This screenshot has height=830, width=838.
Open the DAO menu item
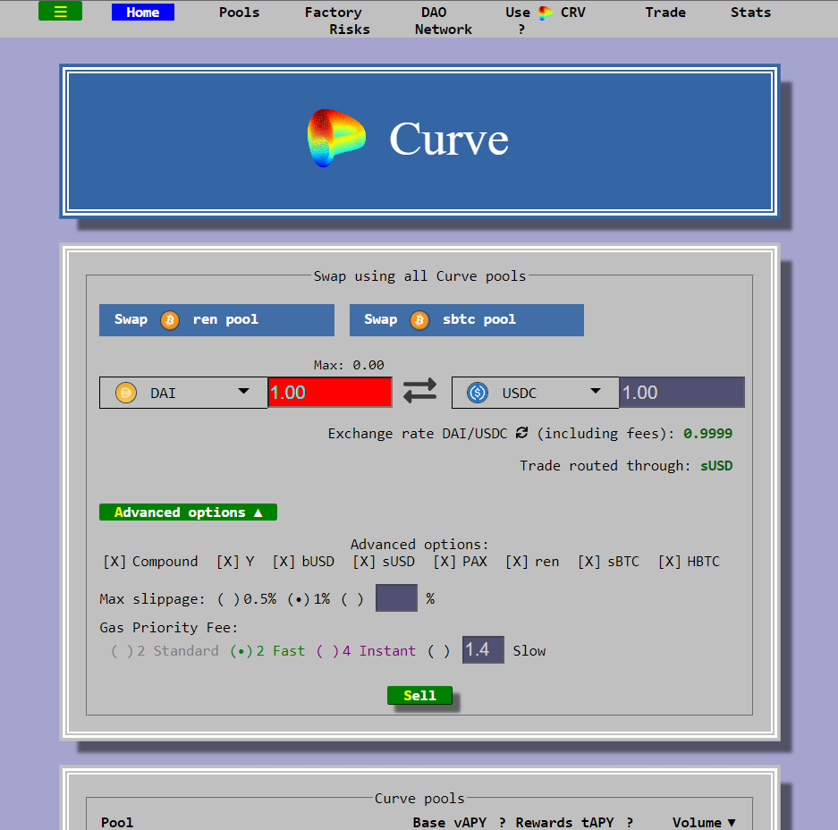pos(434,13)
